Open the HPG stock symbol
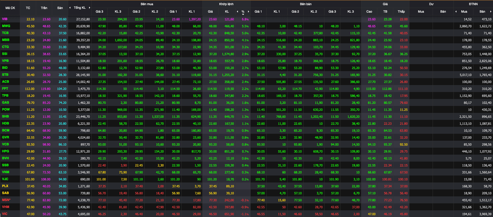 pyautogui.click(x=5, y=151)
